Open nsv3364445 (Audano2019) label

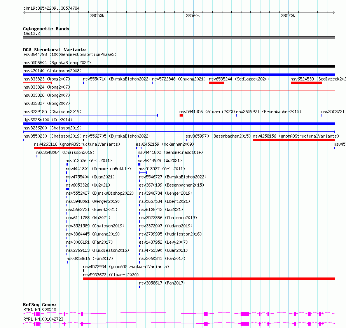[x=93, y=234]
